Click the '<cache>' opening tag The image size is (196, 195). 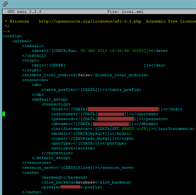tap(30, 173)
